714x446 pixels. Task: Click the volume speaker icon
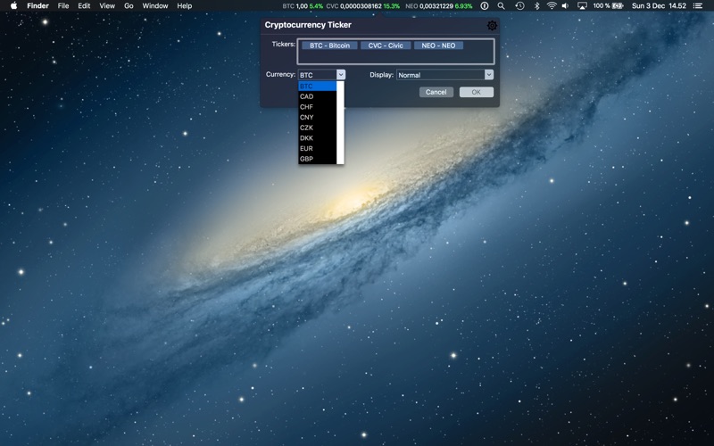coord(567,5)
